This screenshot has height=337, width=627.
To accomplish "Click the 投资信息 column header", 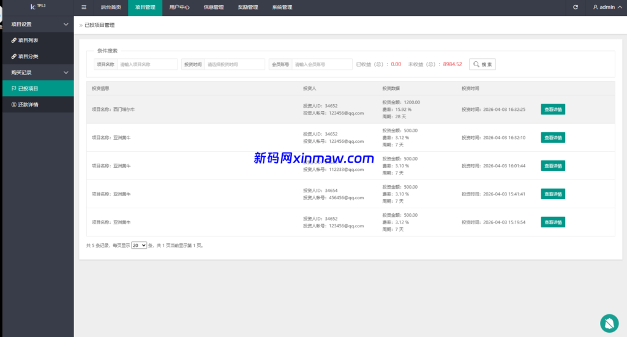I will [x=100, y=88].
